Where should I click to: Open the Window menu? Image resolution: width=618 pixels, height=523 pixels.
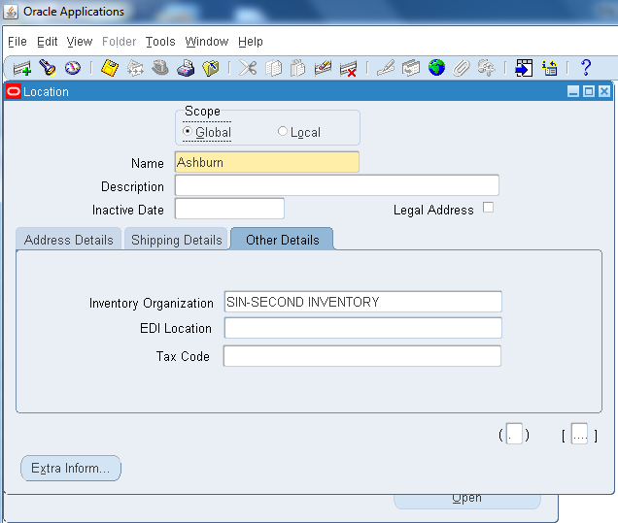(x=207, y=42)
